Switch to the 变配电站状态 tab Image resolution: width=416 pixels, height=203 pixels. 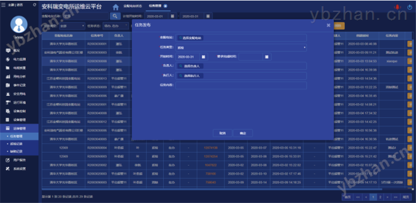tap(133, 6)
